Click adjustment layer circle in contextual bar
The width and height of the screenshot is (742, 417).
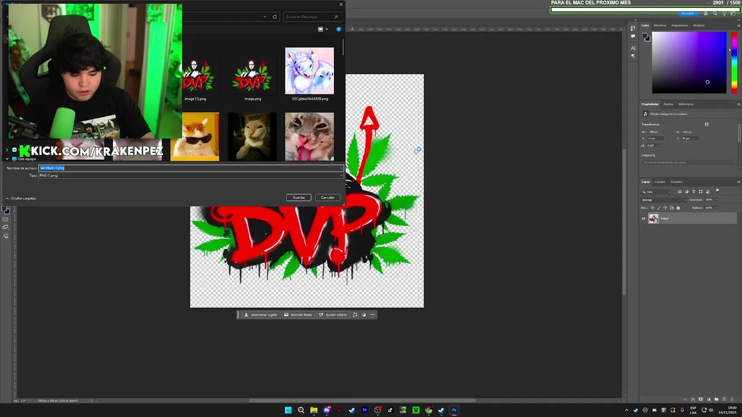tap(364, 315)
